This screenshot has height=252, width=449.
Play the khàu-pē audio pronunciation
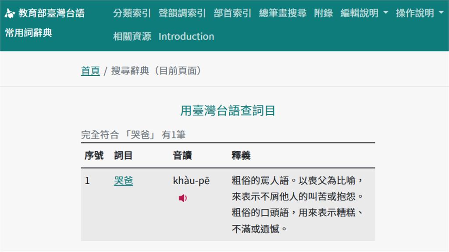pyautogui.click(x=182, y=198)
